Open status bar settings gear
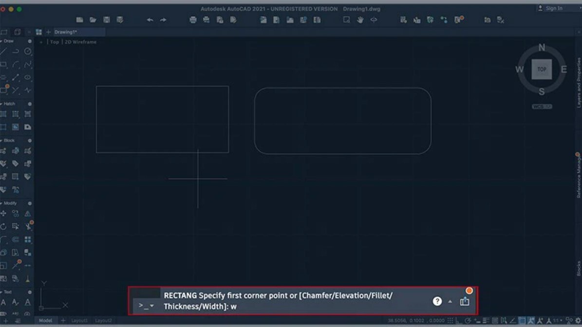582x327 pixels. [578, 321]
